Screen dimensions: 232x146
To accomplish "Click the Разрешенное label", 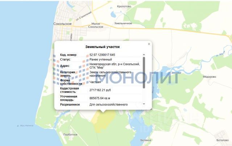I will (70, 104).
